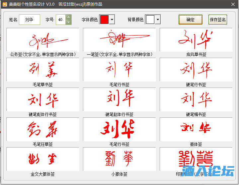Select the 小篆体签 signature preview
Screen dimensions: 239x185
119,159
